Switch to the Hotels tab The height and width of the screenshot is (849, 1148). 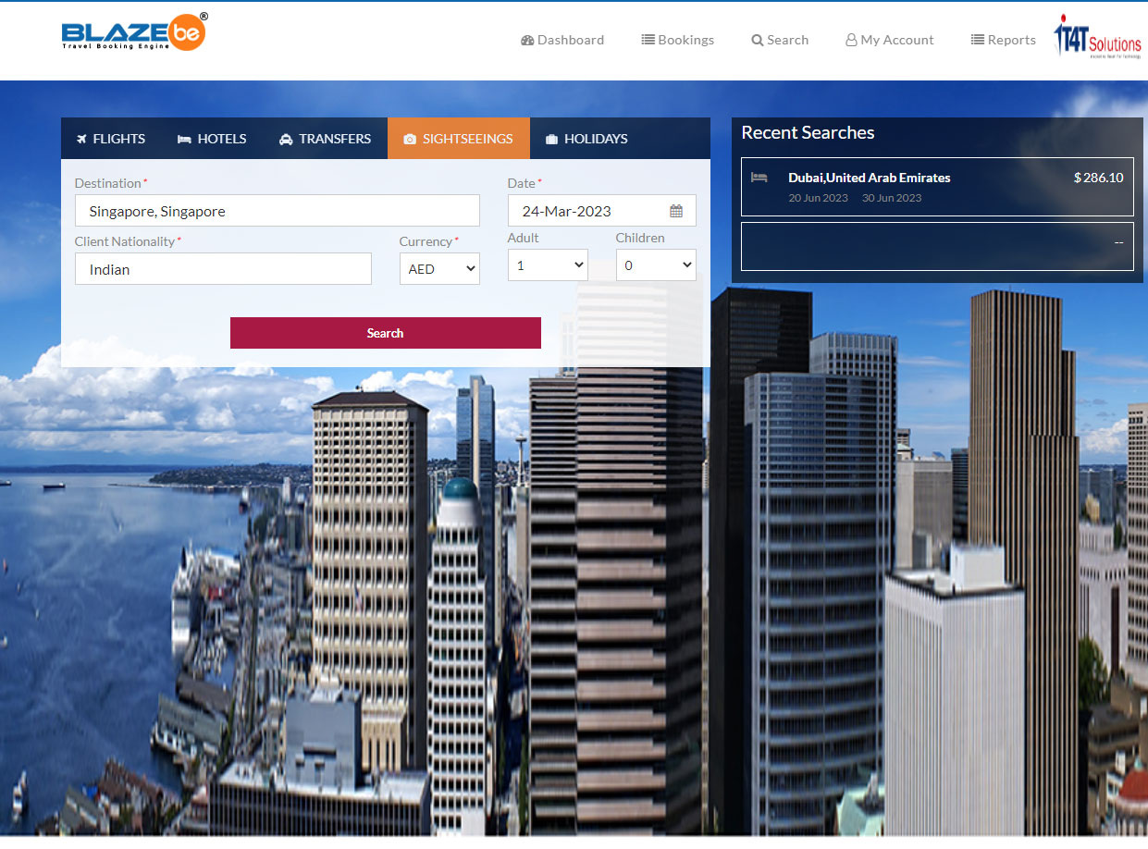click(212, 139)
